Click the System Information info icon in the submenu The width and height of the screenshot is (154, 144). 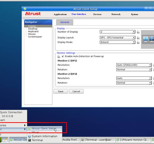tap(29, 136)
